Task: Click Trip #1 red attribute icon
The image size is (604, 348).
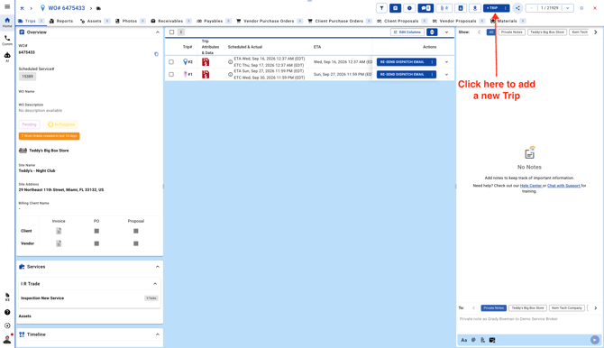Action: coord(206,75)
